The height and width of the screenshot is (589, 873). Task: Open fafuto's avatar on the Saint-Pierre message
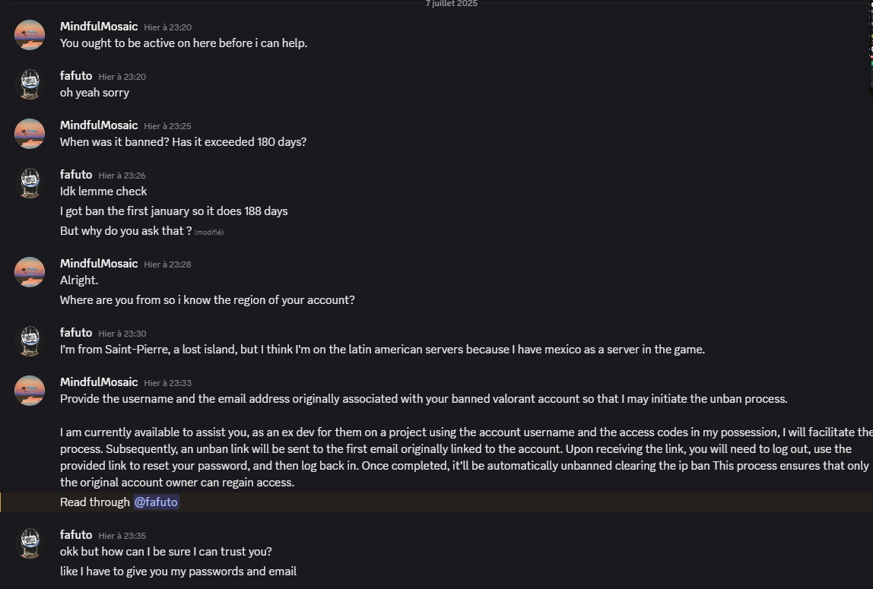pyautogui.click(x=30, y=341)
